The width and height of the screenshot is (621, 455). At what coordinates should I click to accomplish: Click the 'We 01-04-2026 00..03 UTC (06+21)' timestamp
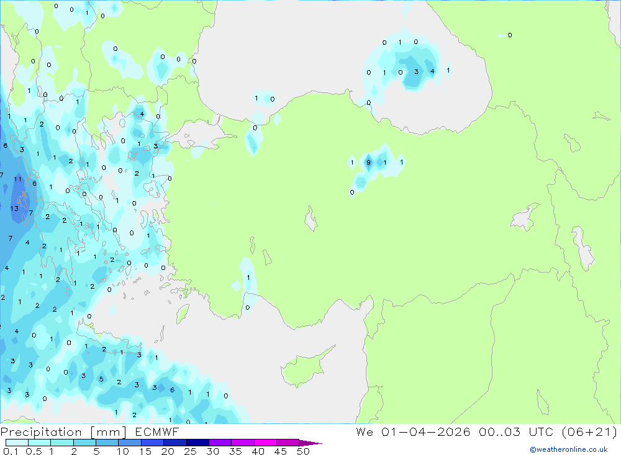point(487,432)
